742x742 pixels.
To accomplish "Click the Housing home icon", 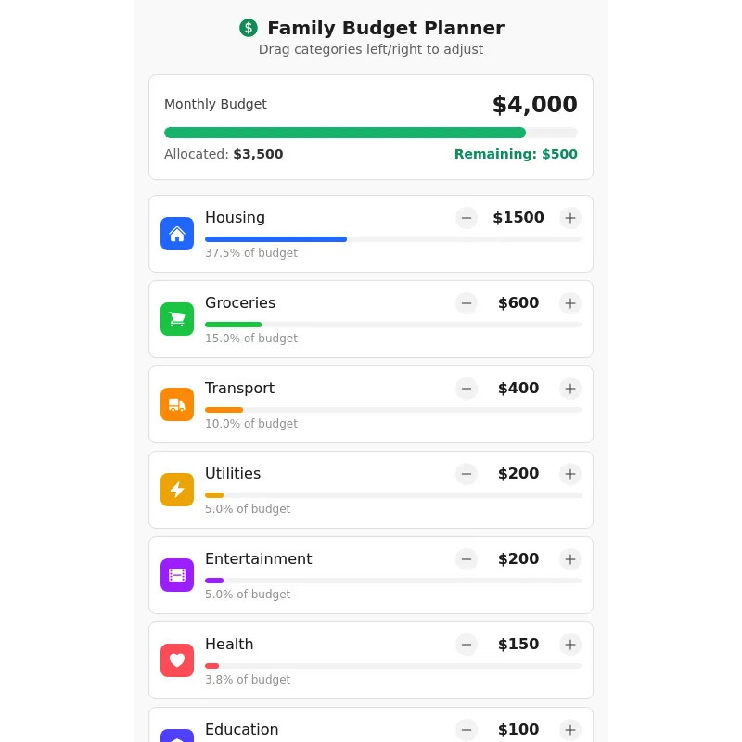I will pyautogui.click(x=177, y=234).
